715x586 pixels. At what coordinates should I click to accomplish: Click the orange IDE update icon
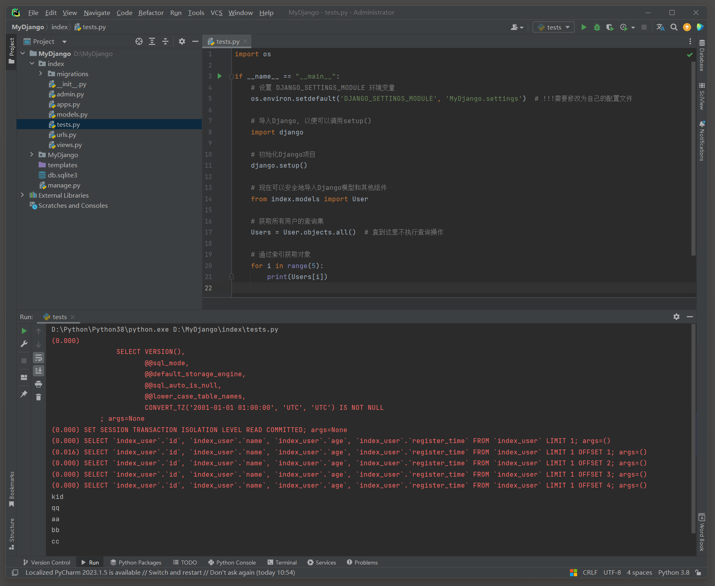click(687, 27)
